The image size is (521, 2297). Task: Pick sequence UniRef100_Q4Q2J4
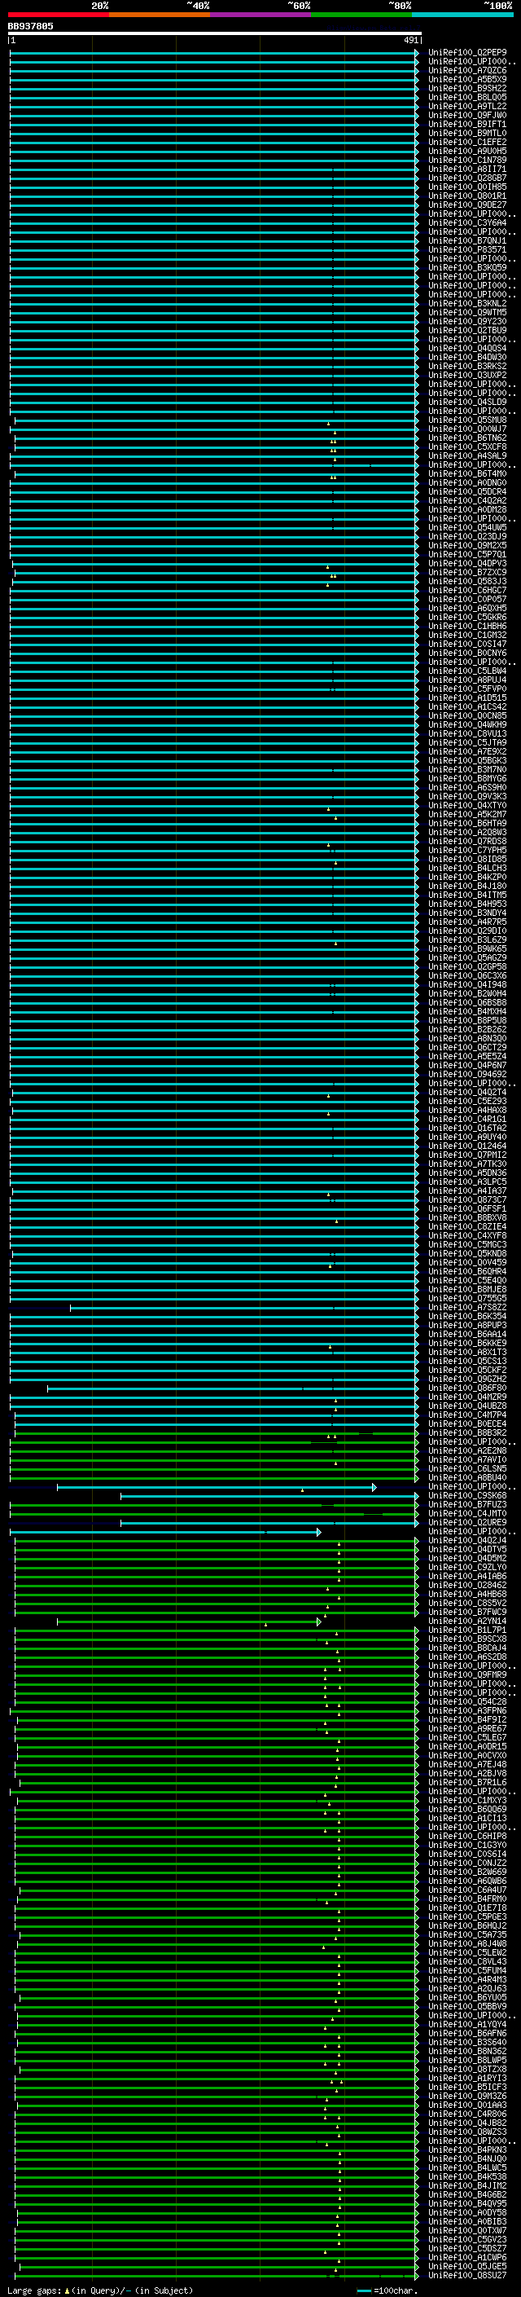[466, 1540]
